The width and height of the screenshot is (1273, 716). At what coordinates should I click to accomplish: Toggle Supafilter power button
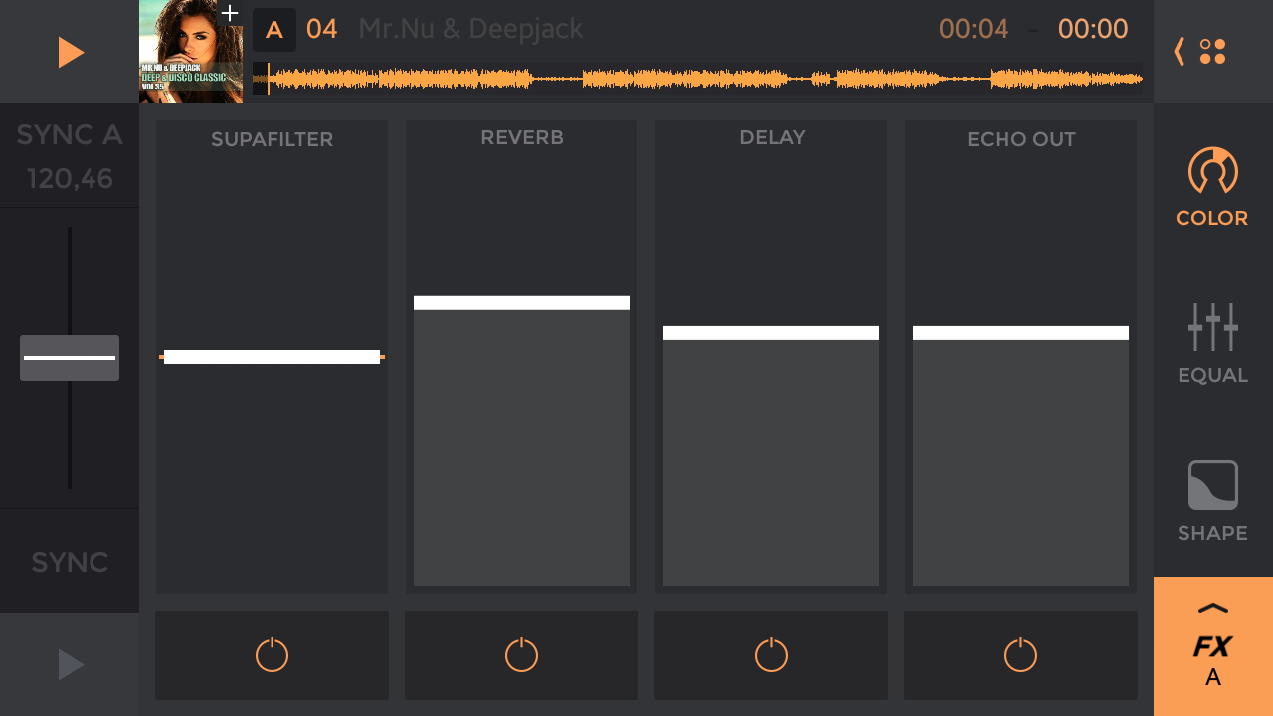[272, 655]
